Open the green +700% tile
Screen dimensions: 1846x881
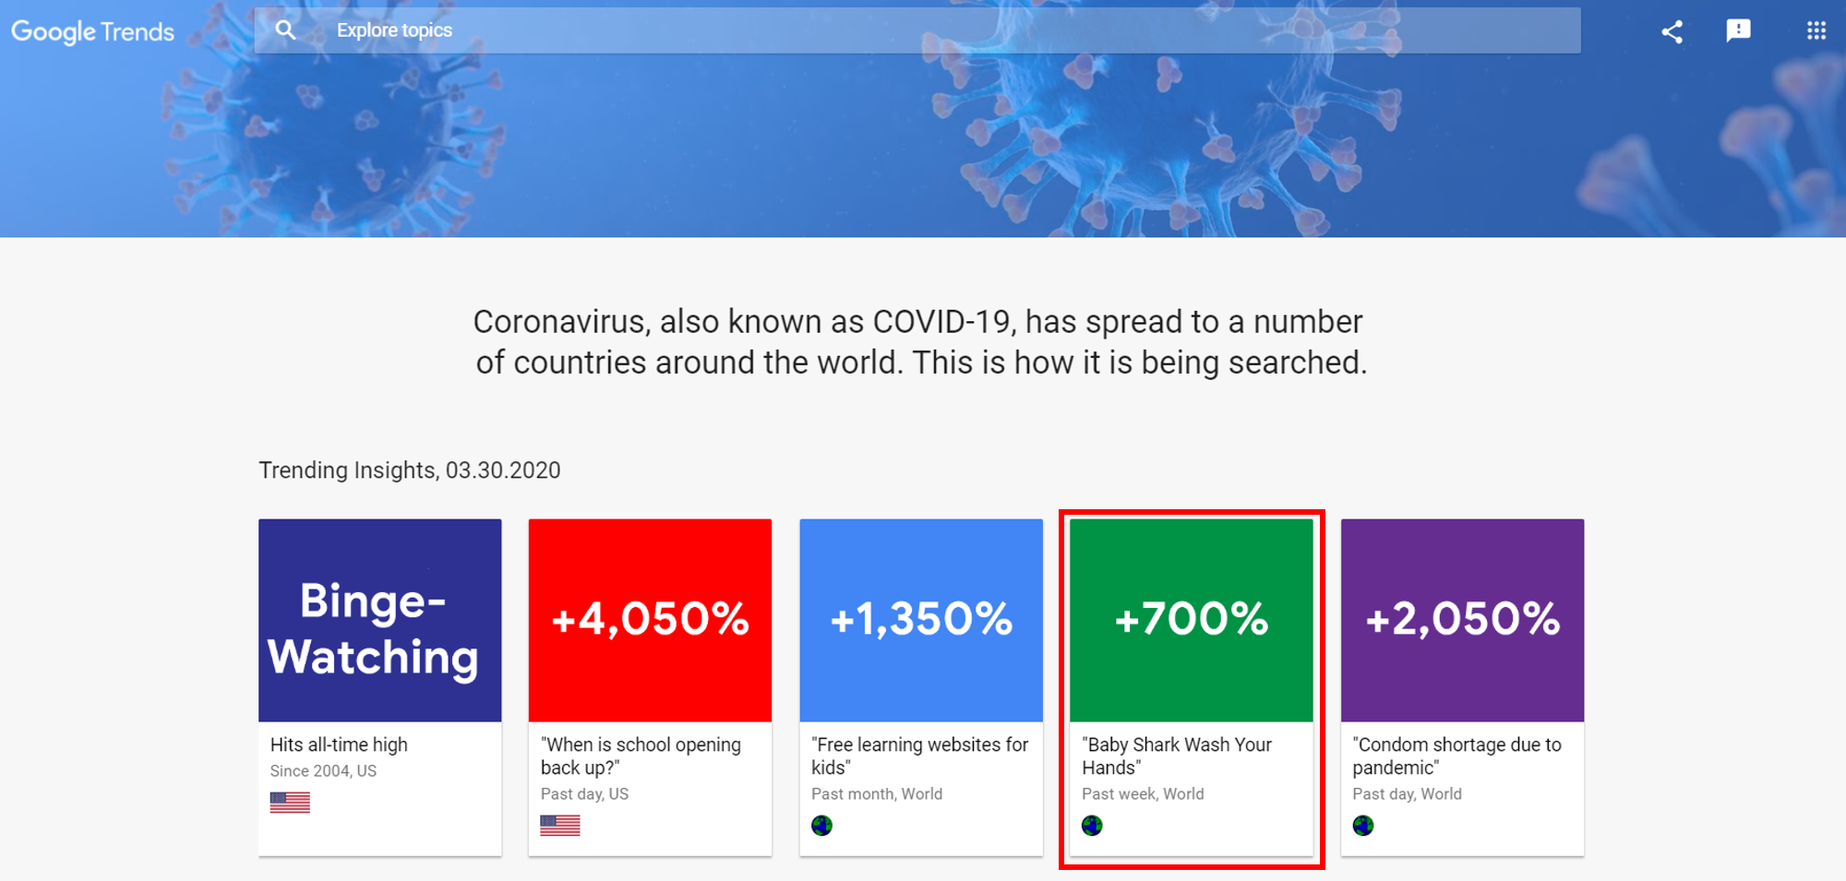pyautogui.click(x=1192, y=620)
